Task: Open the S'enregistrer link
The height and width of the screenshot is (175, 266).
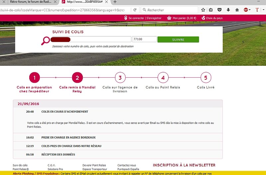Action: click(x=154, y=18)
